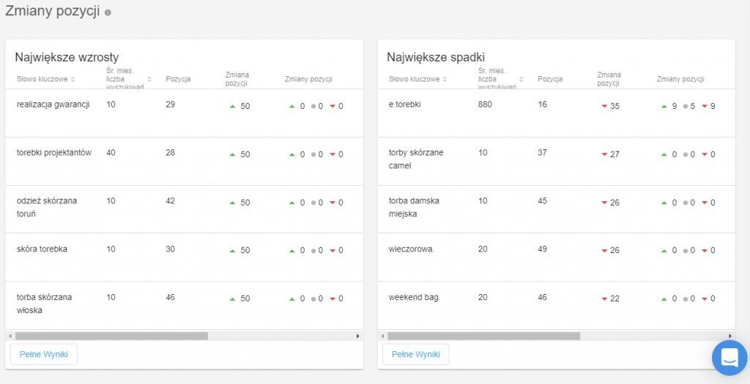Open Pełne Wyniki under Największe spadki
This screenshot has height=384, width=750.
tap(415, 354)
